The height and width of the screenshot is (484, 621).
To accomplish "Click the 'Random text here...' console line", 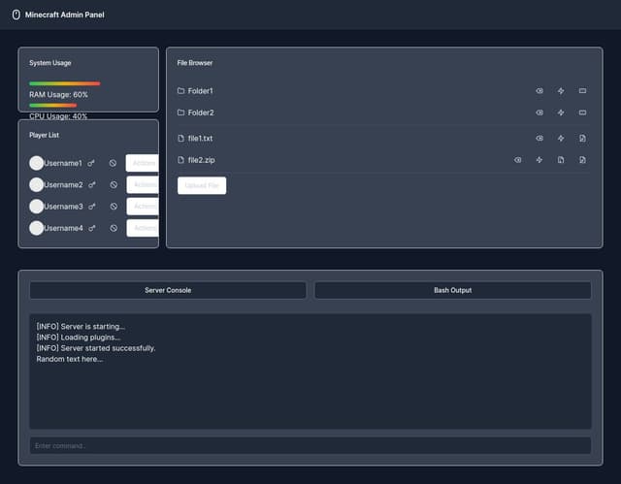I will point(70,359).
